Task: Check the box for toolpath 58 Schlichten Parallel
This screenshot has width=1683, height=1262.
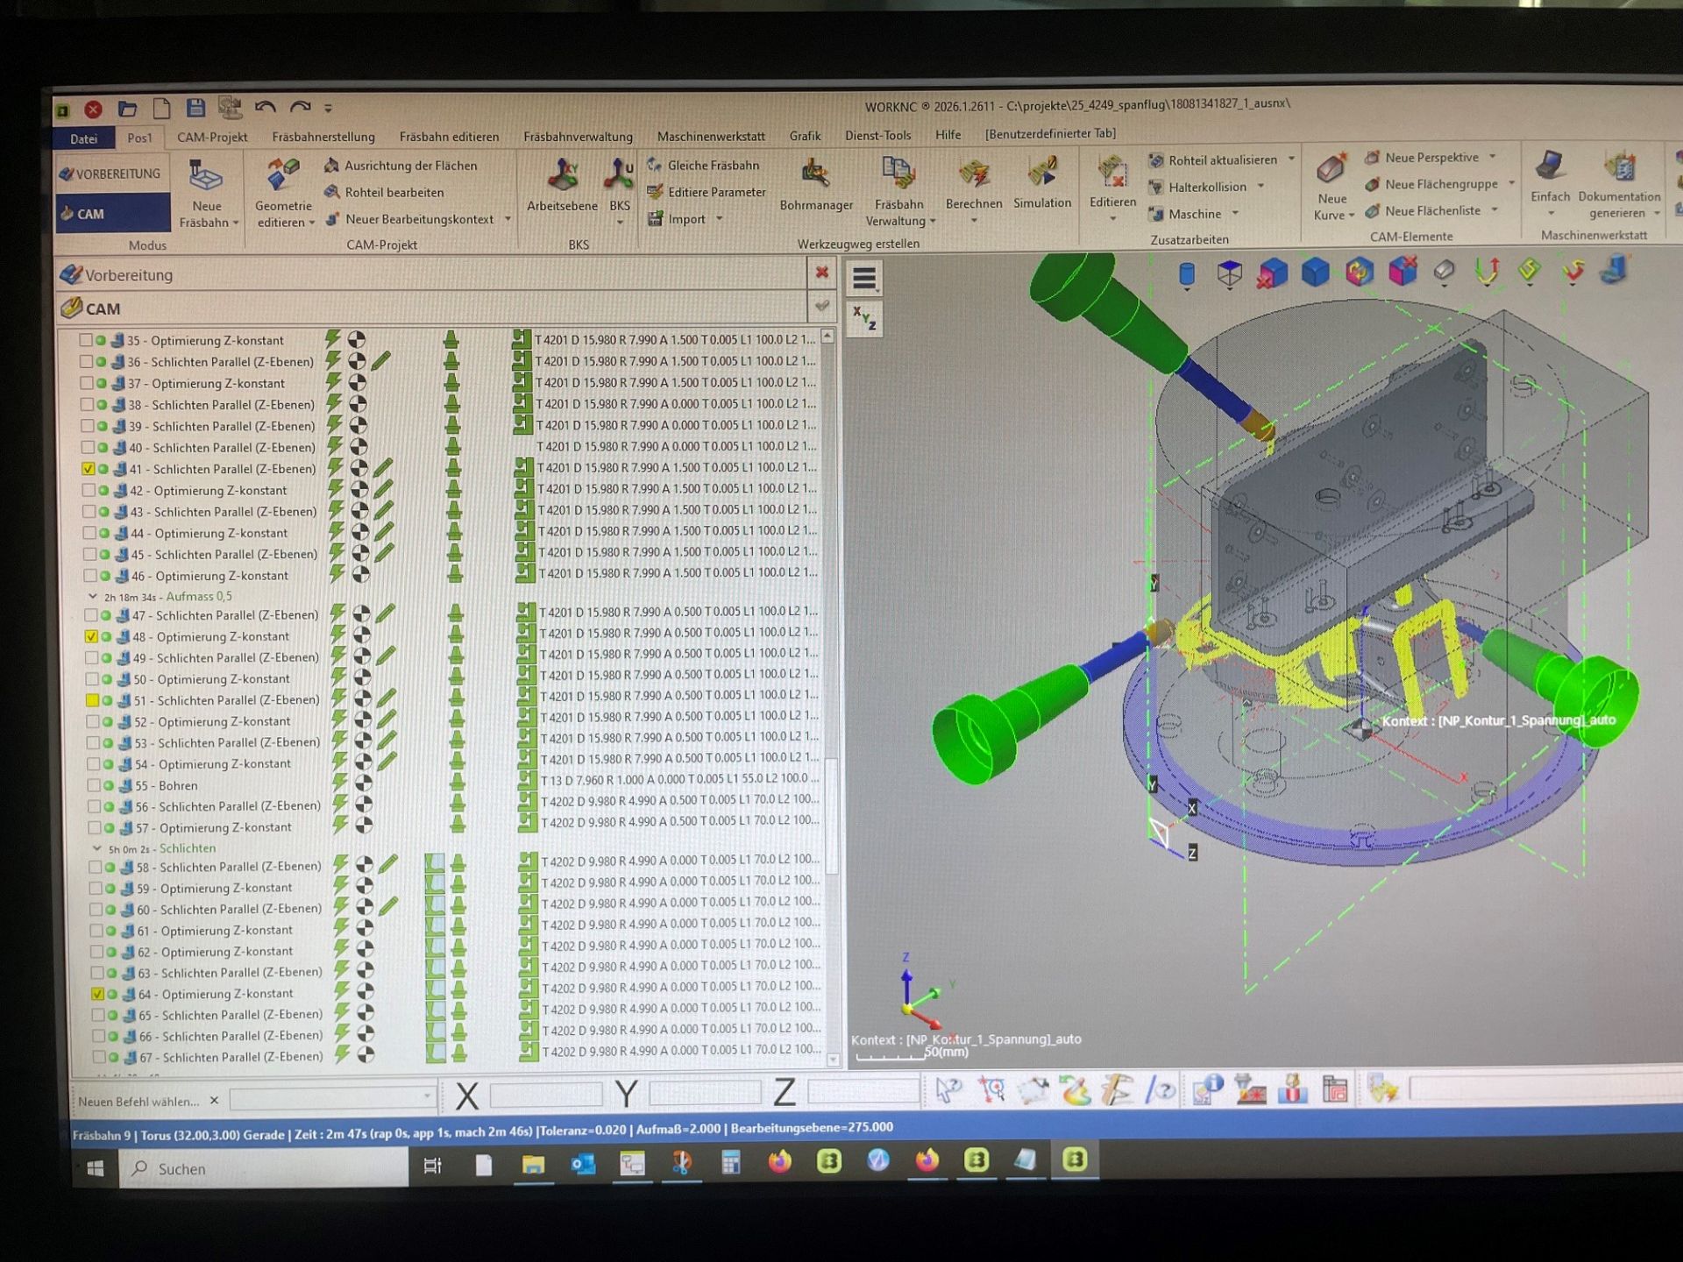Action: point(95,868)
